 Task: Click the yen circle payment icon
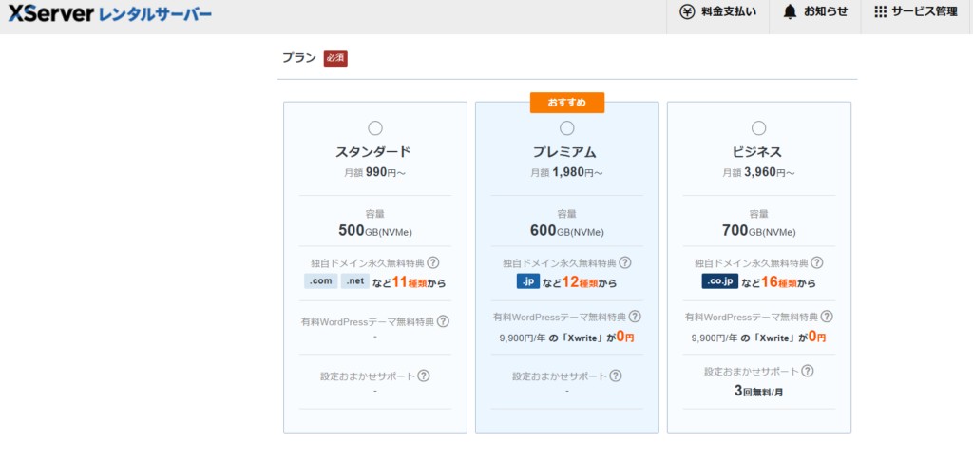[687, 12]
